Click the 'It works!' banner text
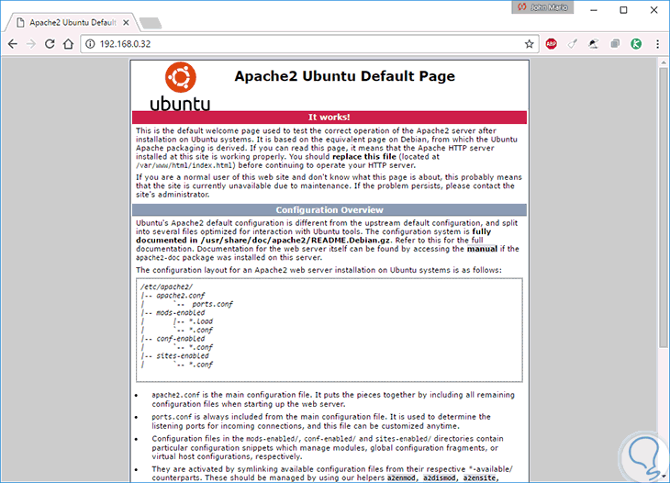Screen dimensions: 670x483 (329, 118)
